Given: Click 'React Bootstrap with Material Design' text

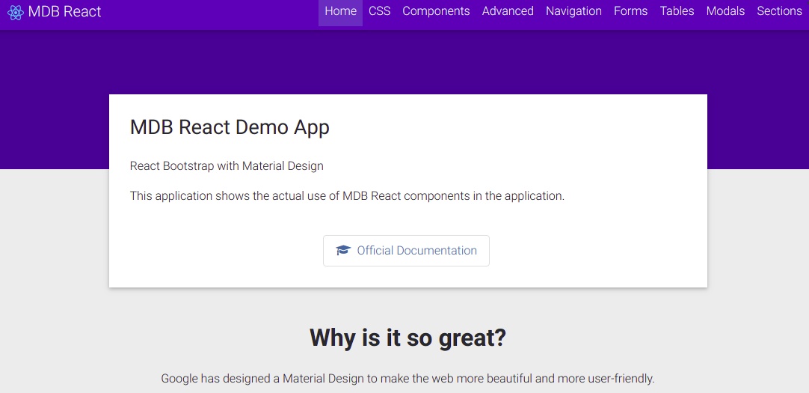Looking at the screenshot, I should (x=227, y=166).
